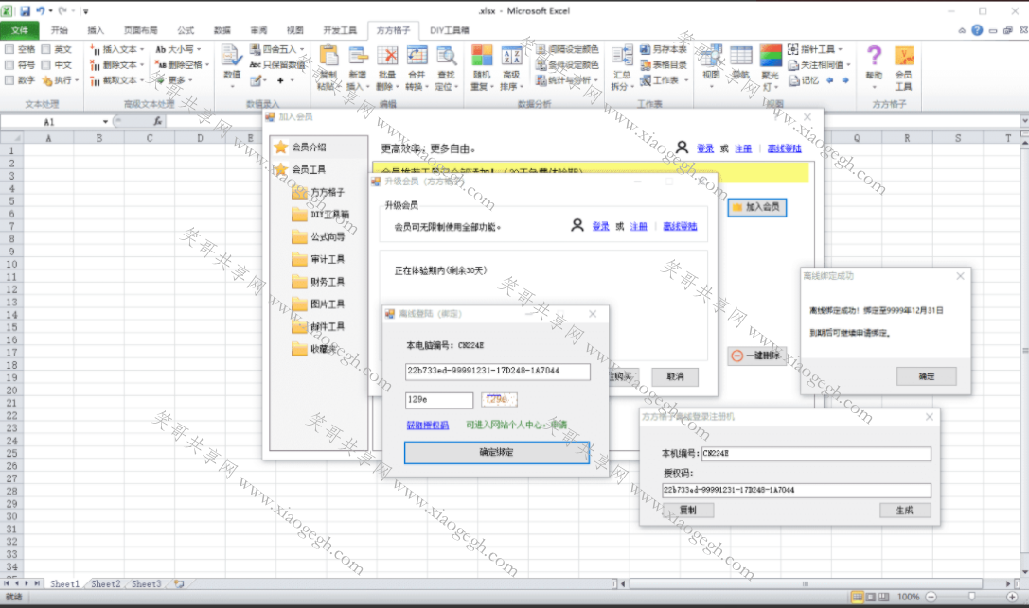Click the 汇总拆分 icon
Screen dimensions: 1029x608
pos(621,57)
